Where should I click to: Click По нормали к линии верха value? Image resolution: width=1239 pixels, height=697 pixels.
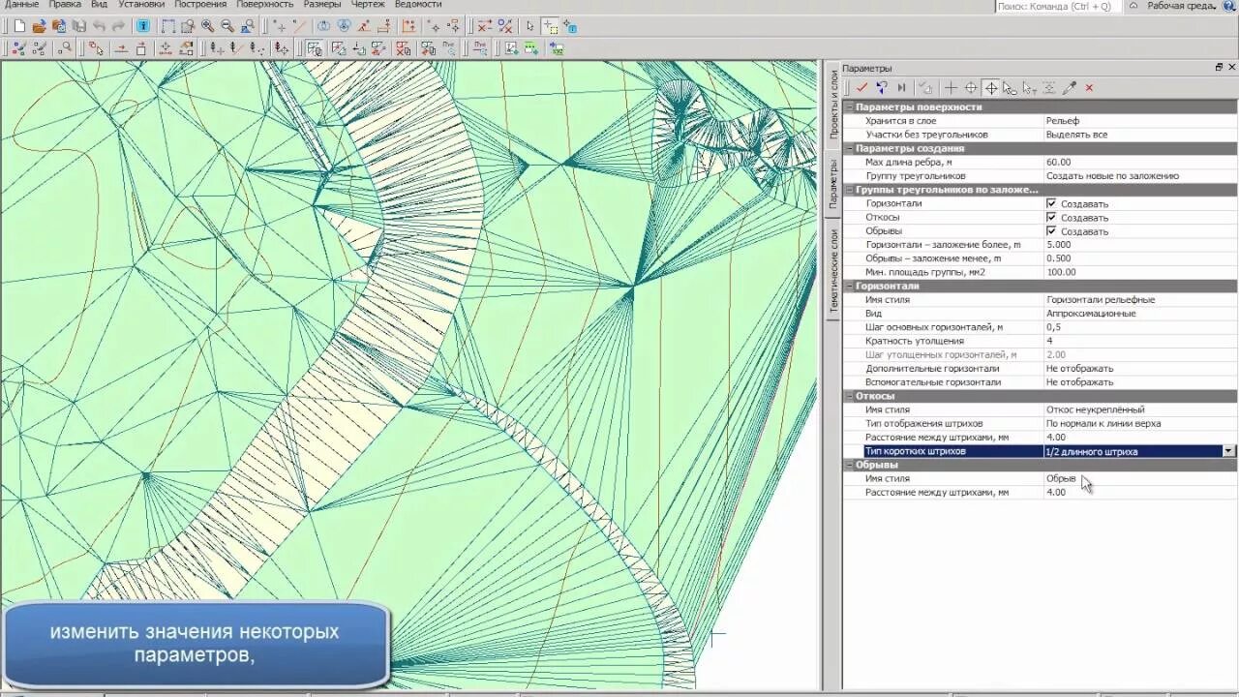(x=1103, y=423)
